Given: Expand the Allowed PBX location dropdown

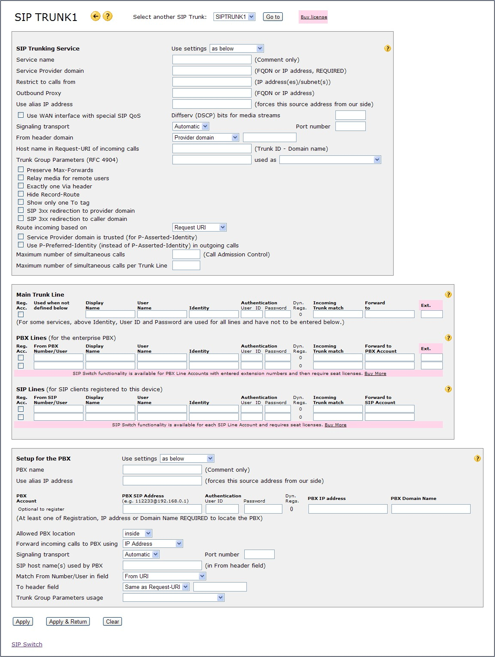Looking at the screenshot, I should click(137, 533).
